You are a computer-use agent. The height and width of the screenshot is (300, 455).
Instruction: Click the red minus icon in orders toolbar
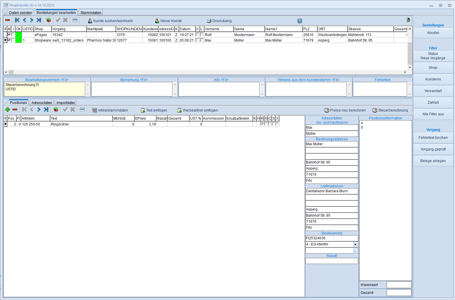tap(8, 20)
